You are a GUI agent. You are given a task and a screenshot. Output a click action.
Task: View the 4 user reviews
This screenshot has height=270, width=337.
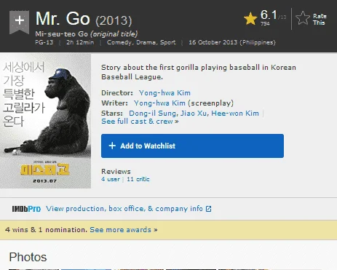click(111, 179)
